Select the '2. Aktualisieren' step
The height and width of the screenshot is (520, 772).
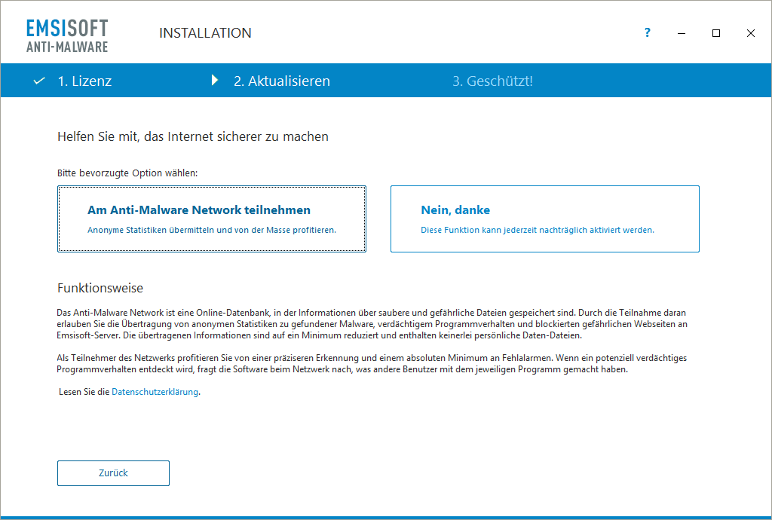click(x=282, y=81)
